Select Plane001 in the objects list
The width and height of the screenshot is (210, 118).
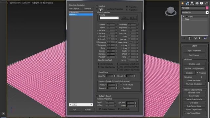(x=81, y=14)
